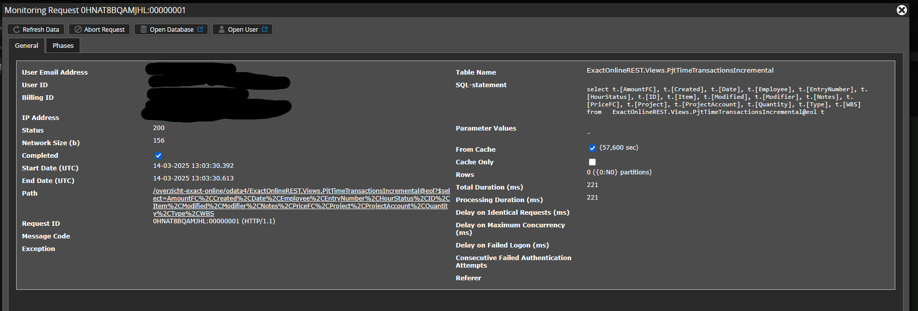Close the Monitoring Request dialog

pyautogui.click(x=902, y=10)
